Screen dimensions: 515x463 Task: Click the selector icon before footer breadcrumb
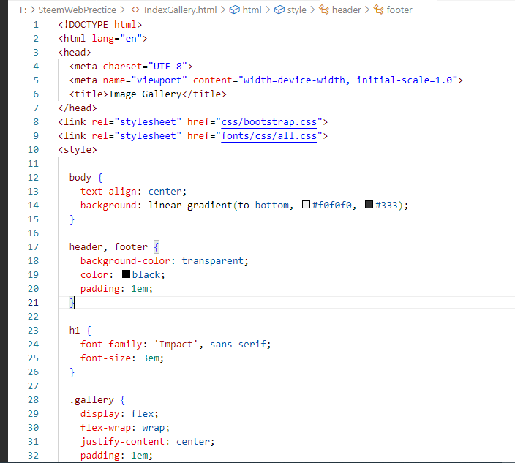pos(378,10)
